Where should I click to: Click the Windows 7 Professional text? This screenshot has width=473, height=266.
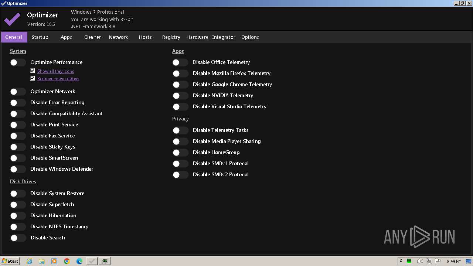click(x=98, y=12)
